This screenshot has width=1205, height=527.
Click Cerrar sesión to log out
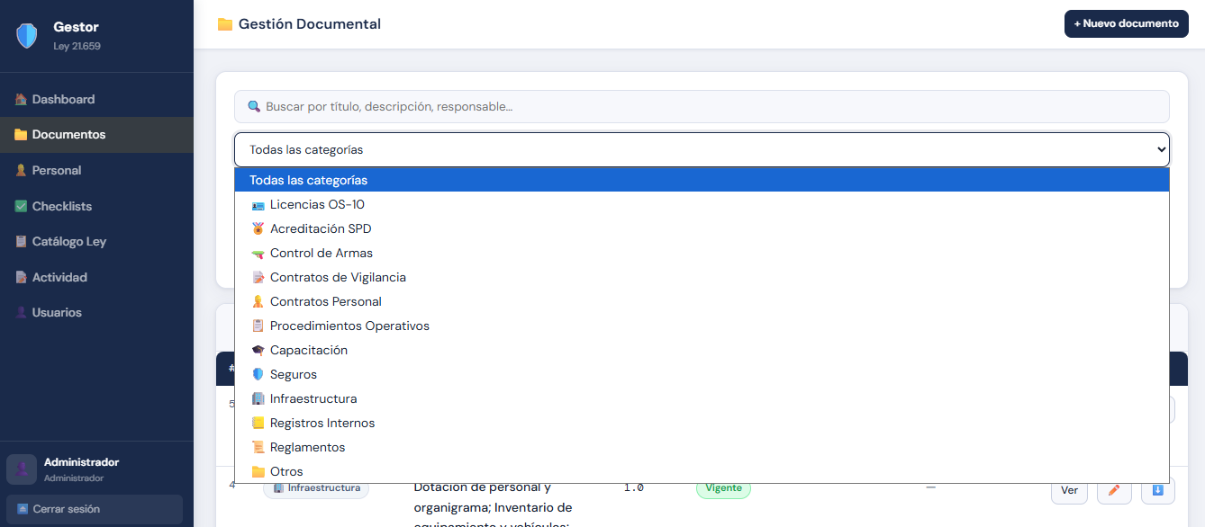coord(94,509)
